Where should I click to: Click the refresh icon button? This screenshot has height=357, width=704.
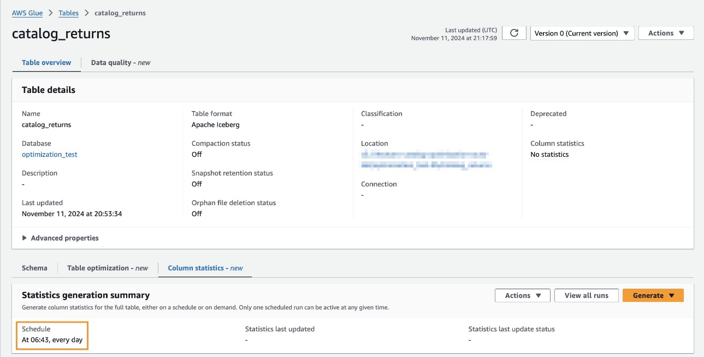tap(514, 33)
